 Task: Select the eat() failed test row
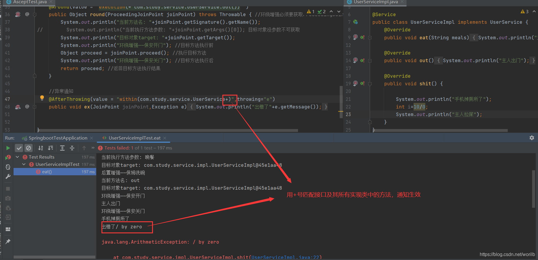tap(55, 172)
